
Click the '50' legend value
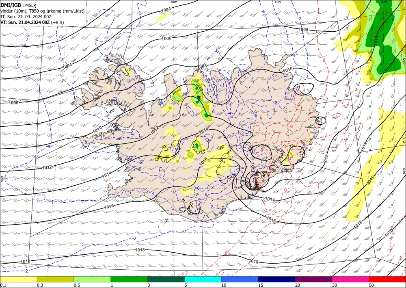[x=371, y=285]
